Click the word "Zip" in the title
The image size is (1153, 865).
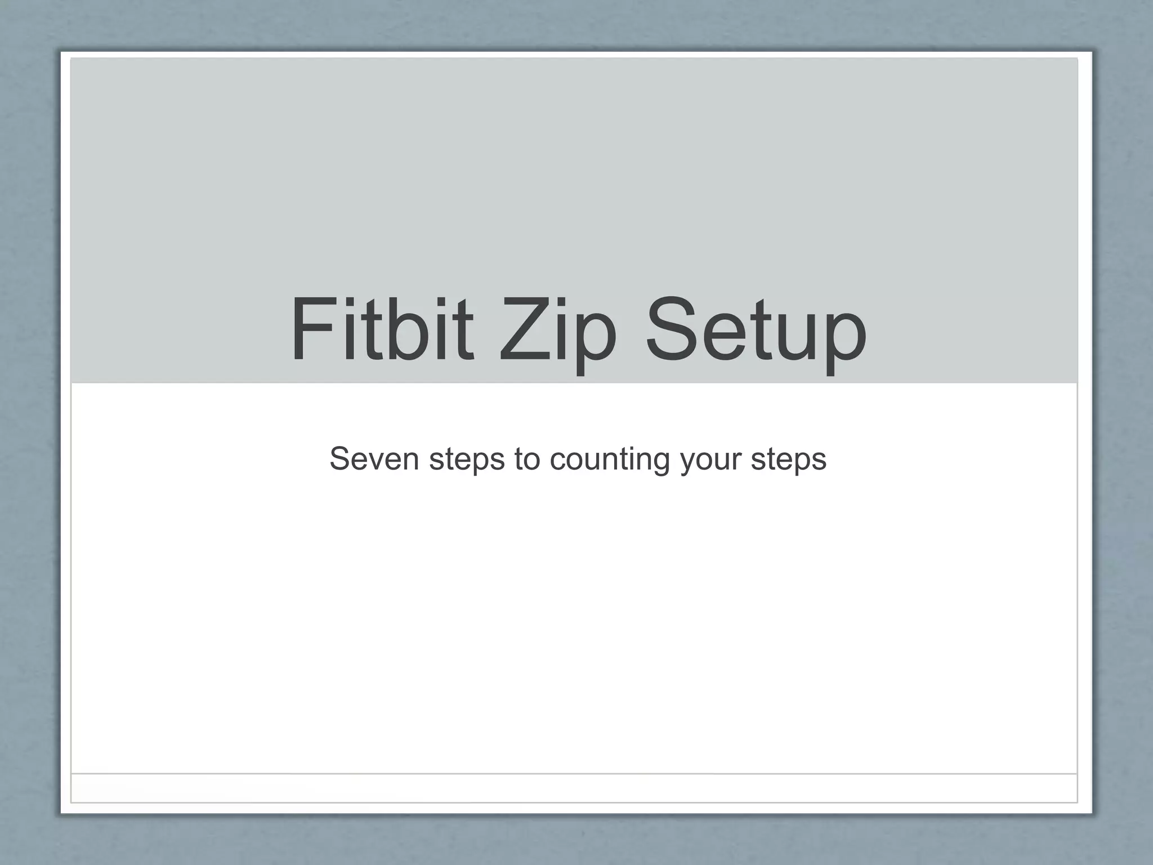(557, 332)
